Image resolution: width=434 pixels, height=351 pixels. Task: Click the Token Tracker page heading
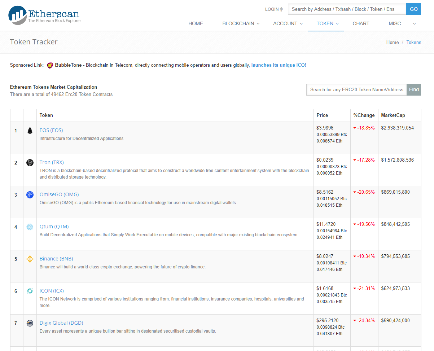click(34, 42)
